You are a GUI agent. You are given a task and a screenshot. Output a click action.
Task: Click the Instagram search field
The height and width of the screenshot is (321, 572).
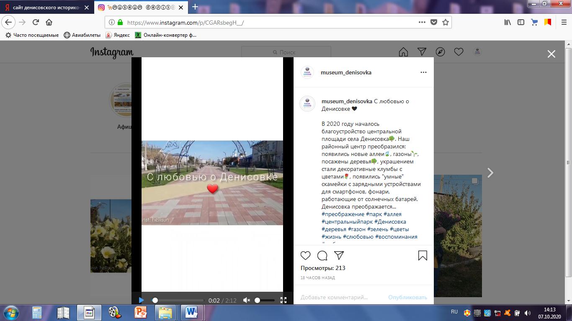tap(286, 52)
